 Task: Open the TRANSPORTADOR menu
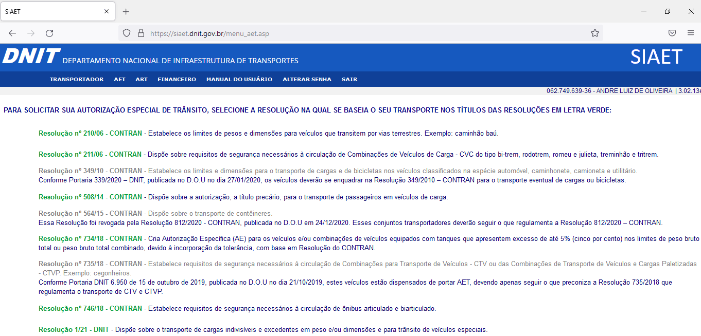click(x=77, y=80)
